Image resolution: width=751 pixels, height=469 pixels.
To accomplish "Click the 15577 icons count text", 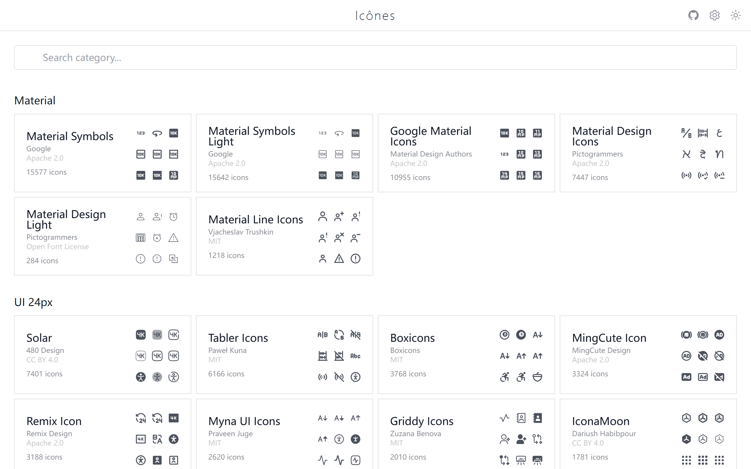I will [47, 172].
